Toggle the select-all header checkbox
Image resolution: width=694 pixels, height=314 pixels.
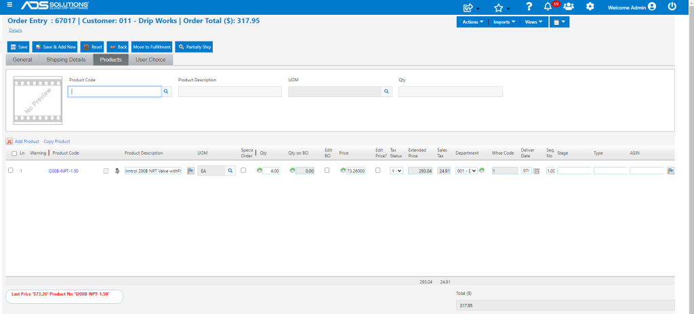14,153
